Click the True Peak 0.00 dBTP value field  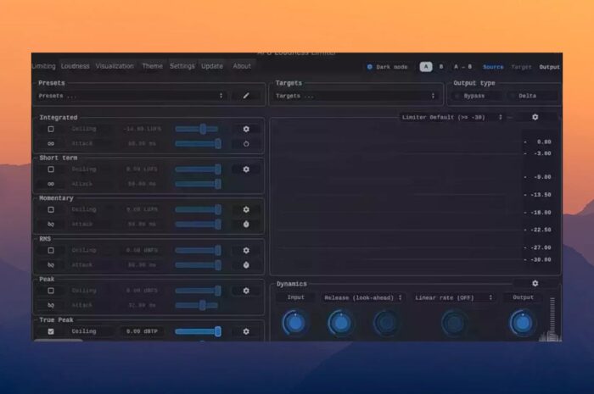click(x=142, y=331)
